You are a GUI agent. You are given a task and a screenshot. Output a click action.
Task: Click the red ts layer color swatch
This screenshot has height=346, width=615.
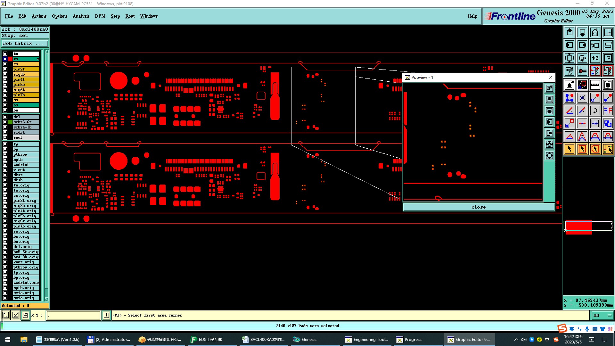(10, 59)
